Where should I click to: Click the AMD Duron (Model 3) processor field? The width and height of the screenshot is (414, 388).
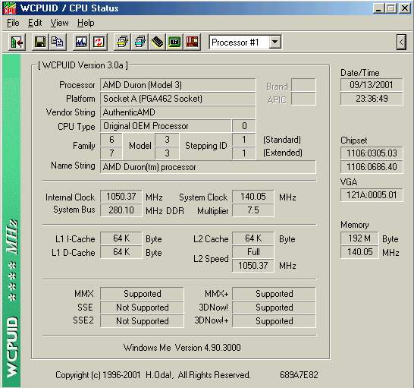coord(177,85)
